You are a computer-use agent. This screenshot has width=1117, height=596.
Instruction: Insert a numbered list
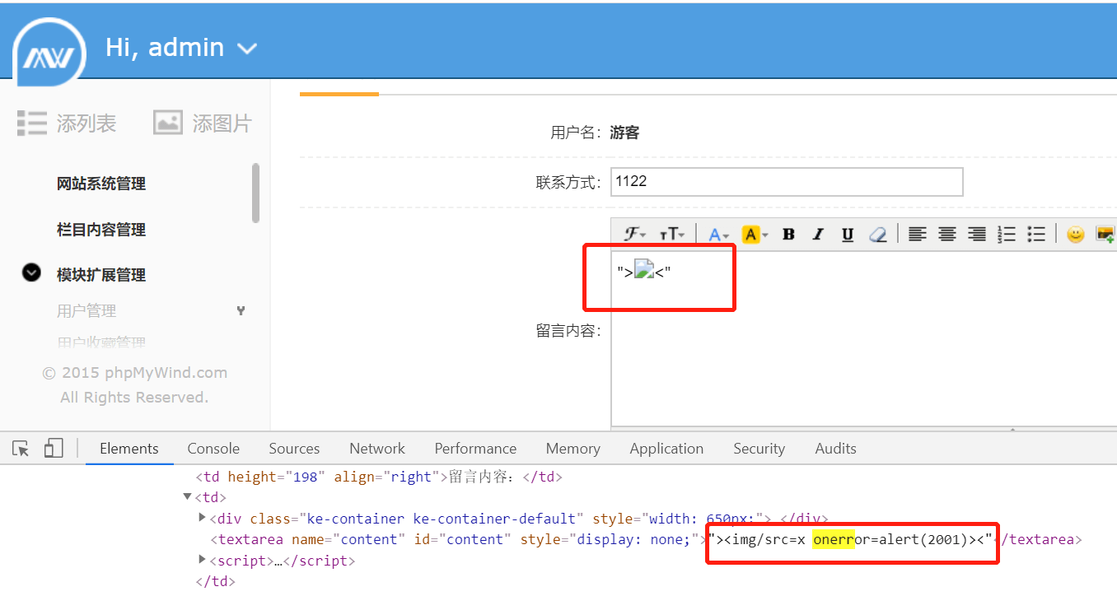point(1007,235)
